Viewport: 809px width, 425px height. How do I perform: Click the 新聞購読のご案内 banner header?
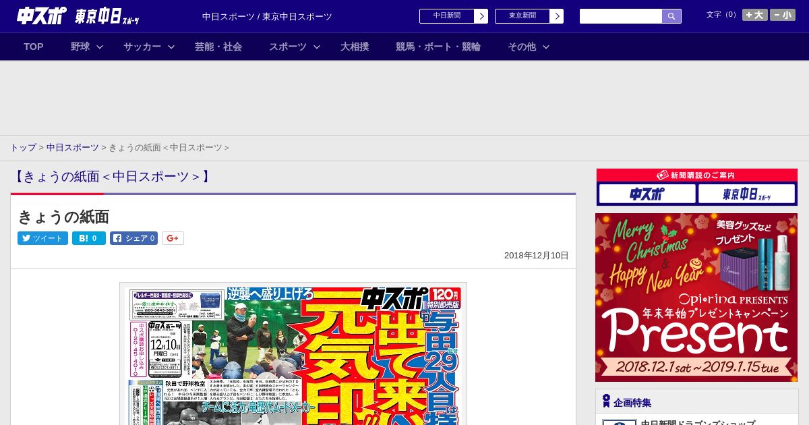click(696, 175)
